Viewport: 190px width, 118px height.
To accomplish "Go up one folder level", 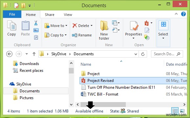I will [x=34, y=54].
